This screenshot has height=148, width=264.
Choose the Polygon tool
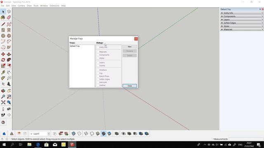(x=9, y=36)
